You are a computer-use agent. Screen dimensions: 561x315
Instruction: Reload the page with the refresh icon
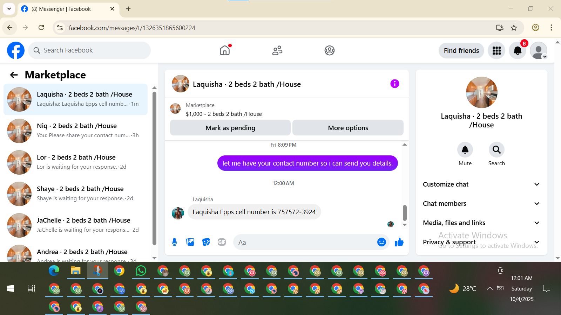[41, 28]
